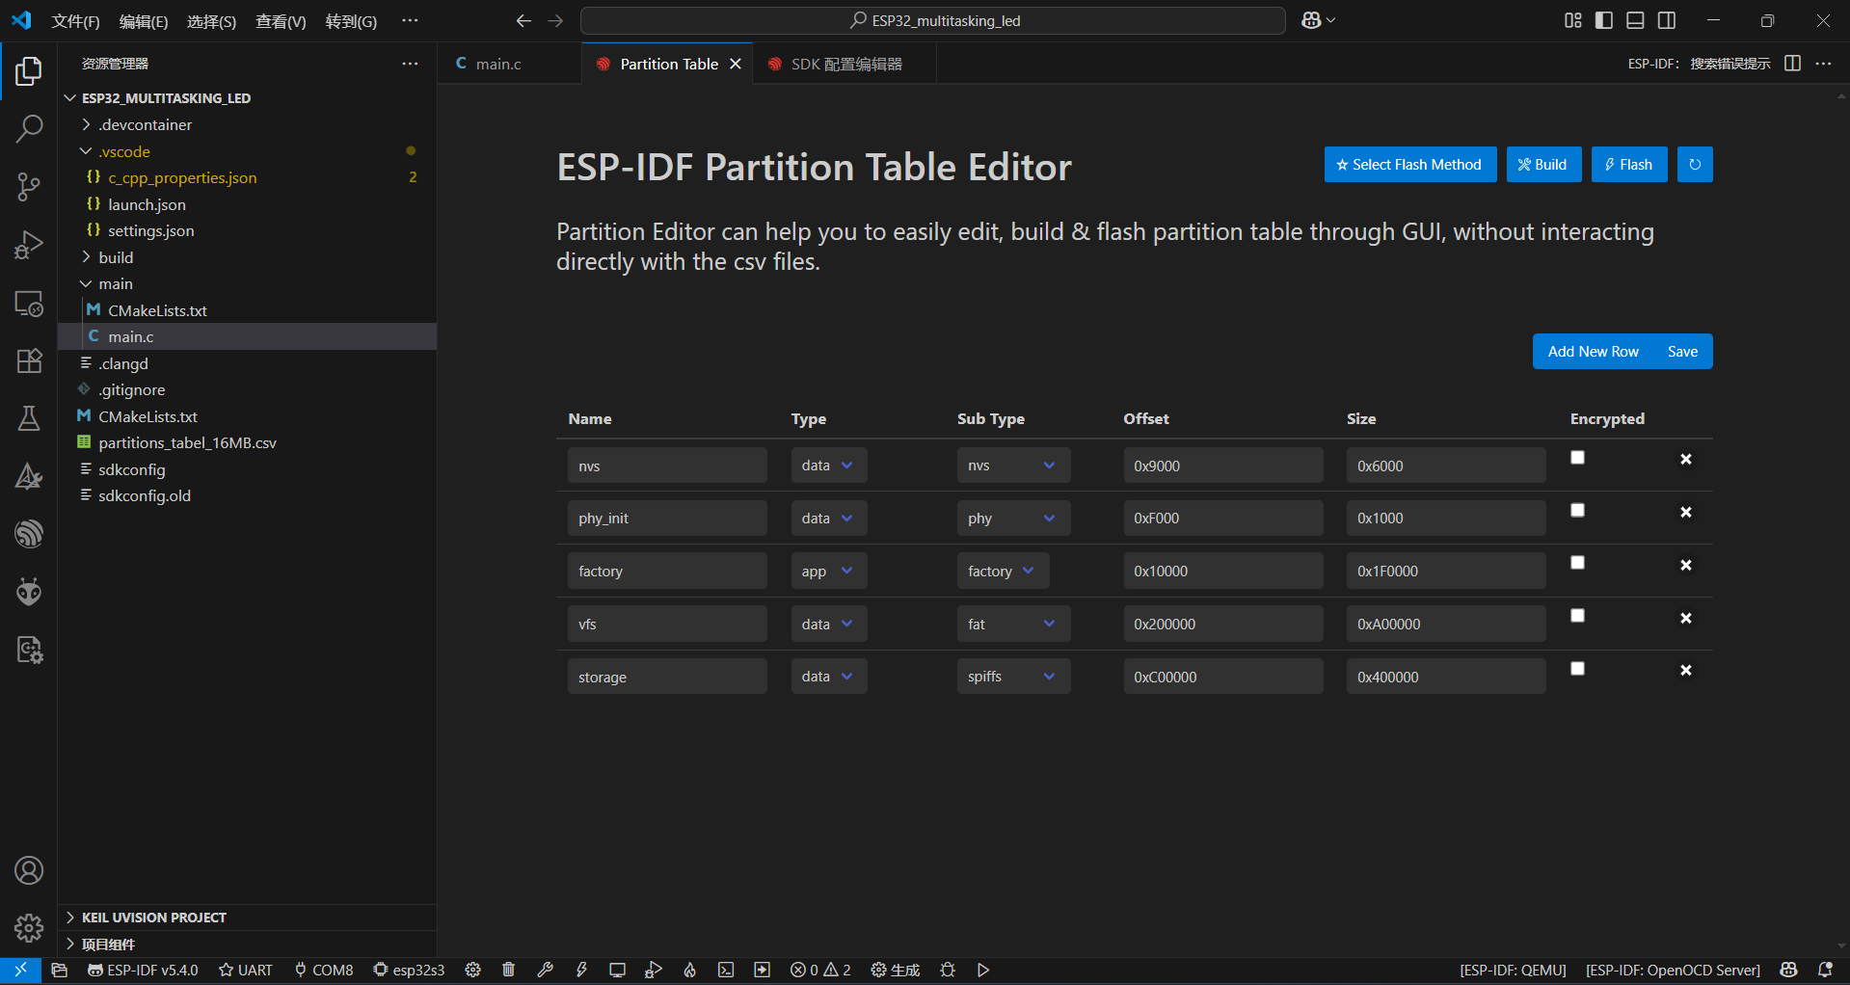This screenshot has width=1850, height=985.
Task: Open the 转到(G) menu
Action: pos(351,21)
